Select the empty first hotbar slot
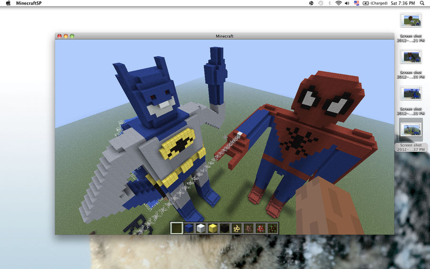430x269 pixels. coord(177,228)
